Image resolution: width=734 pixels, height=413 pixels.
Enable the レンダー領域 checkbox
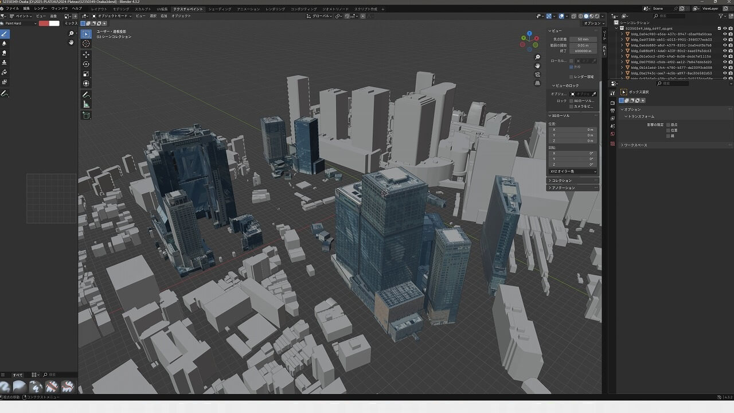tap(571, 76)
